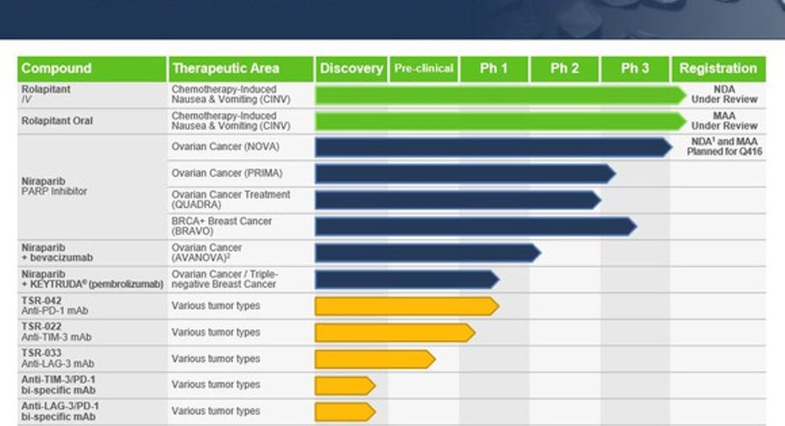Click the yellow TSR-033 progress bar
Screen dimensions: 785x426
[x=375, y=359]
